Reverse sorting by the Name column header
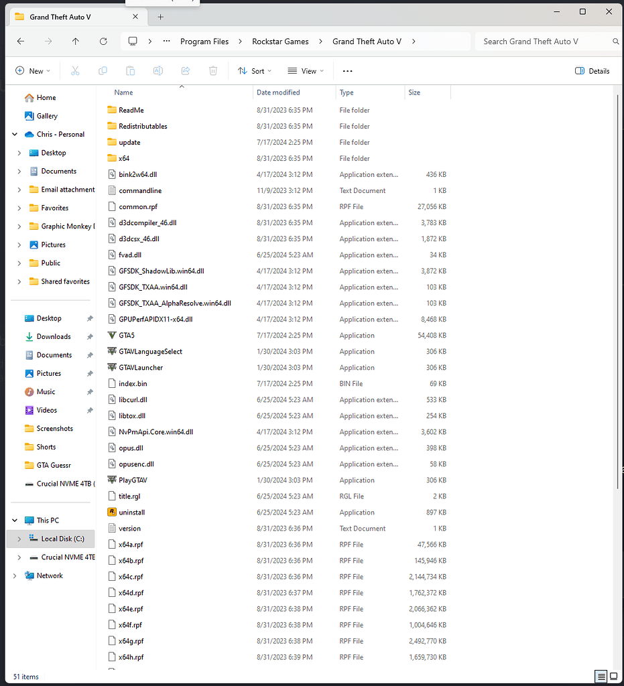Image resolution: width=624 pixels, height=686 pixels. click(x=123, y=92)
